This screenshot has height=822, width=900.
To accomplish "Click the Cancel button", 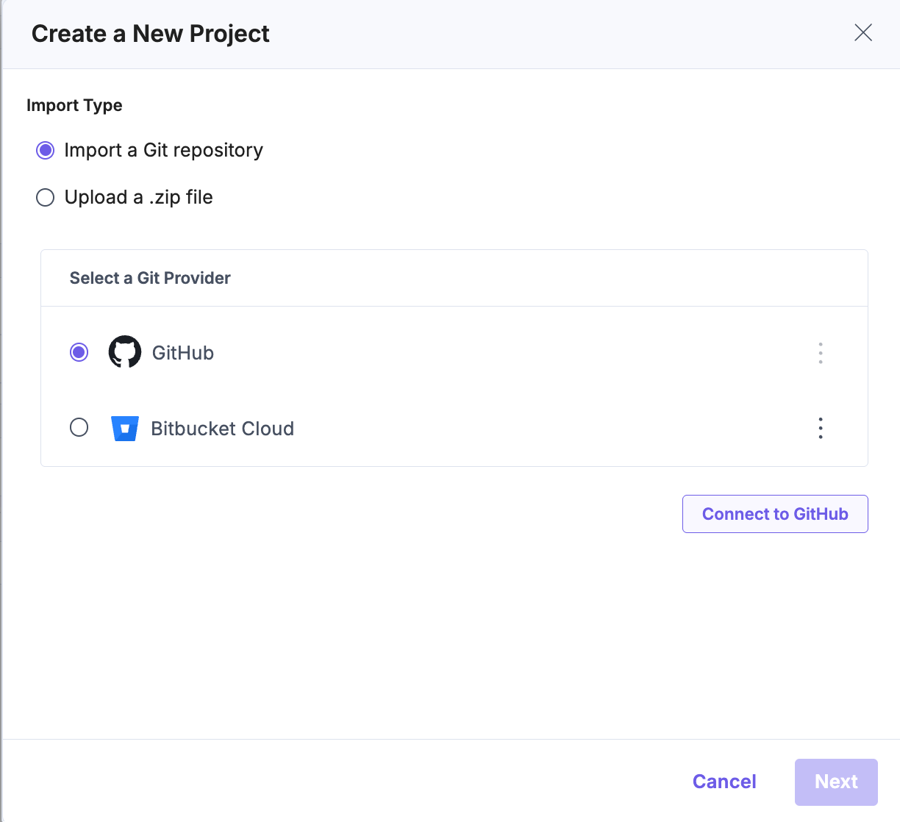I will coord(724,782).
